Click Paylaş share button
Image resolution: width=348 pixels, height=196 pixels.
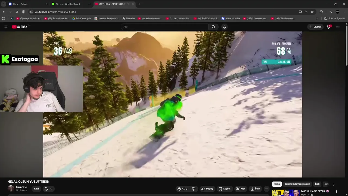point(207,189)
